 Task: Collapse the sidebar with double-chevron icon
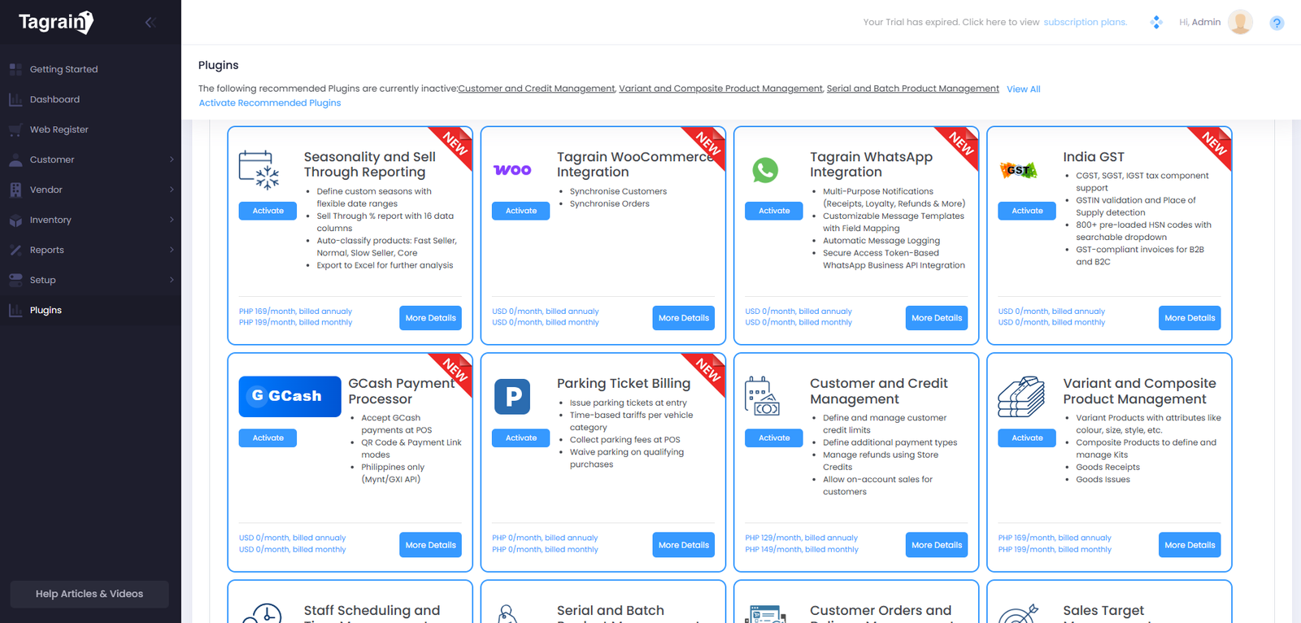[x=150, y=23]
